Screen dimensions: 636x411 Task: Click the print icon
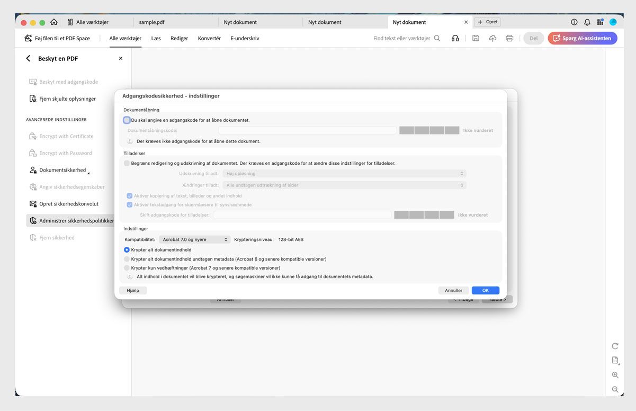(x=509, y=38)
